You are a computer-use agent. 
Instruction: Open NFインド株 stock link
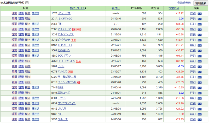64,13
